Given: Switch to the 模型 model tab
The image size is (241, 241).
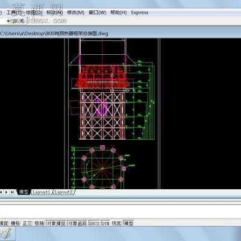Looking at the screenshot, I should point(23,192).
